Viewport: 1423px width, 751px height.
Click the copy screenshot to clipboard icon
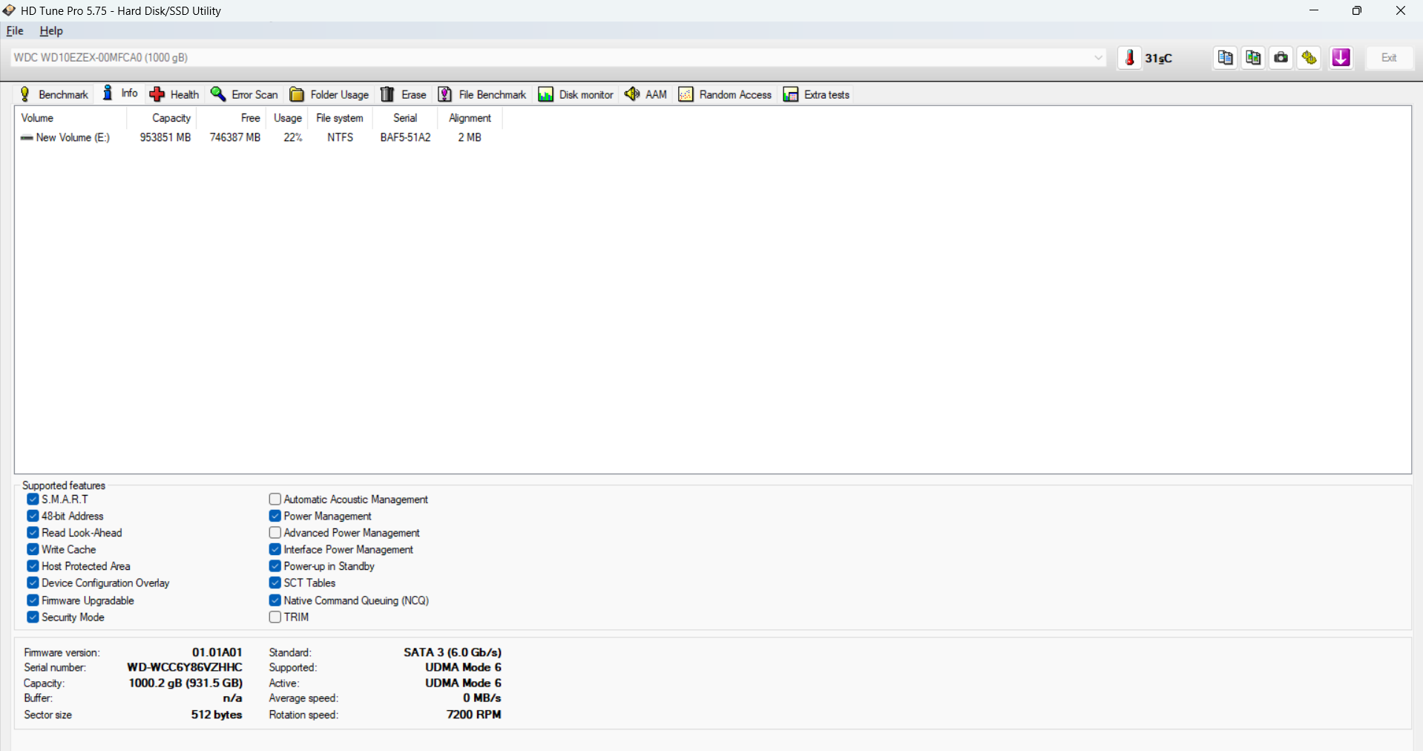[x=1253, y=58]
